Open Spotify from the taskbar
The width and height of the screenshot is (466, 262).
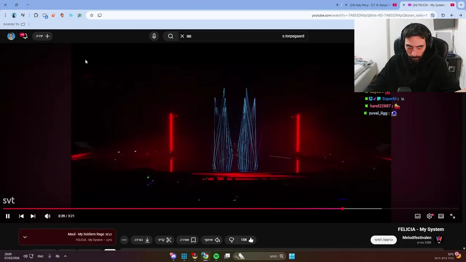(216, 256)
